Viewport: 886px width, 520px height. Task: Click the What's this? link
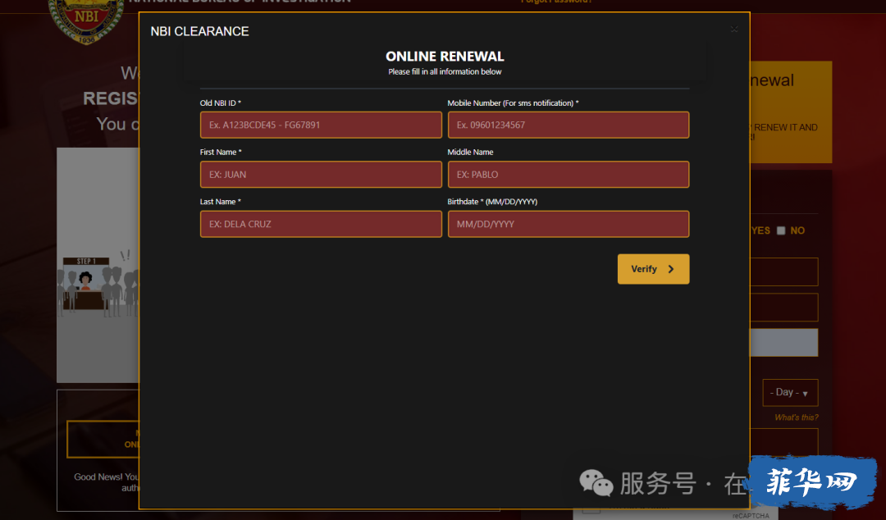[x=796, y=417]
